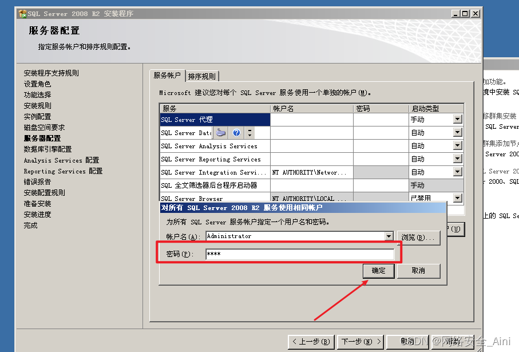Screen dimensions: 519x352
Task: Click the 密码 column header
Action: pos(381,109)
